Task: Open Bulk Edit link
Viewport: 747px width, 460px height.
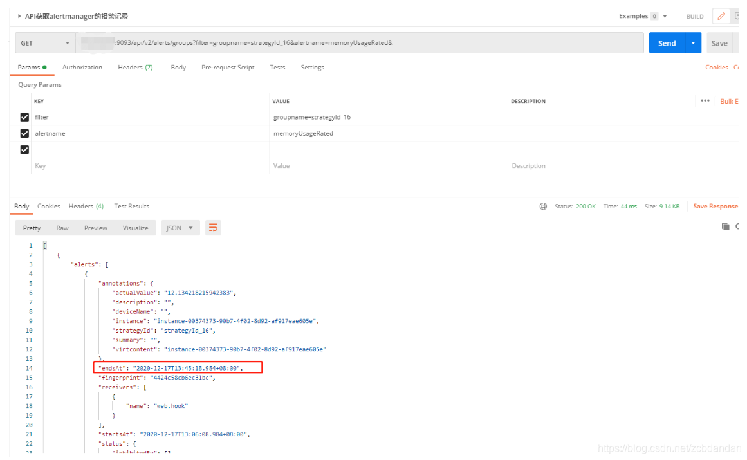Action: (730, 101)
